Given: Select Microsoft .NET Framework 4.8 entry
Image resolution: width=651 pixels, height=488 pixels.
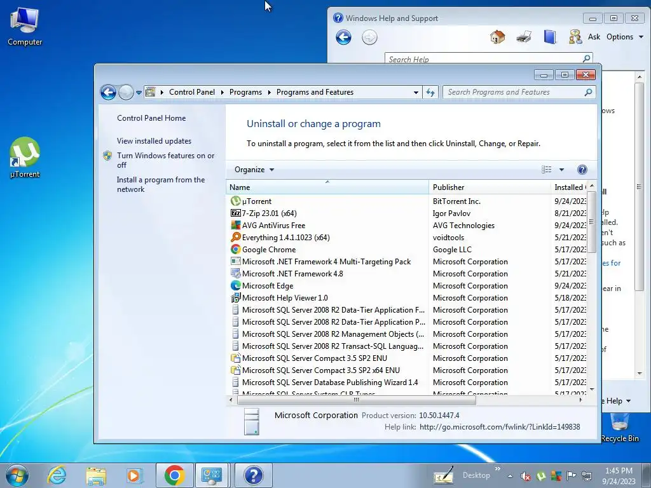Looking at the screenshot, I should (x=292, y=273).
